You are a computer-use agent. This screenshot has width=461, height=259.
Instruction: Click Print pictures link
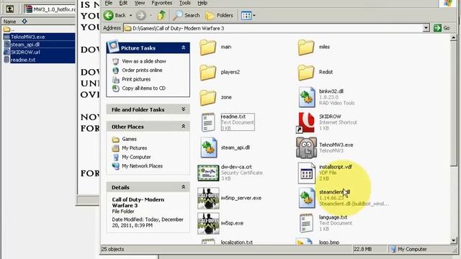[136, 79]
